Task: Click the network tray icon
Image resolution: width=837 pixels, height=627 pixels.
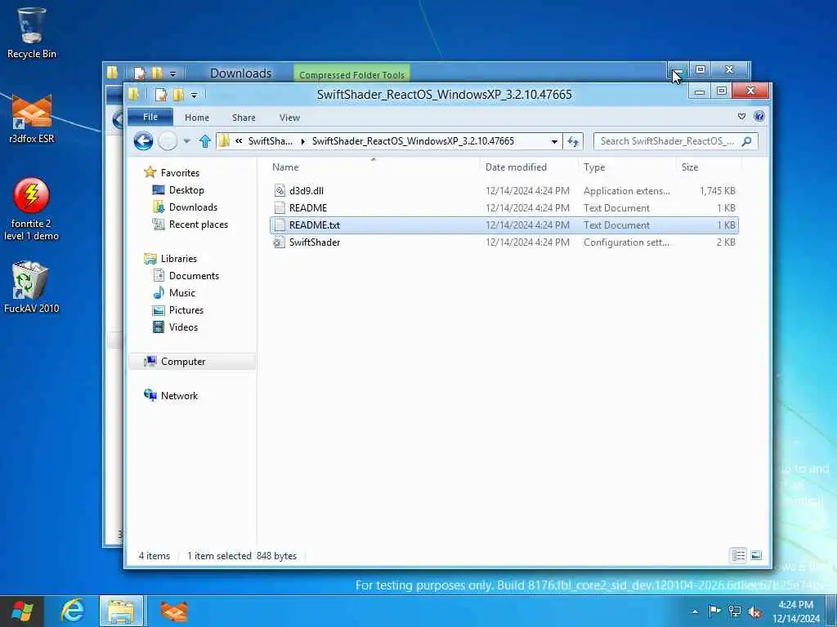Action: point(735,611)
